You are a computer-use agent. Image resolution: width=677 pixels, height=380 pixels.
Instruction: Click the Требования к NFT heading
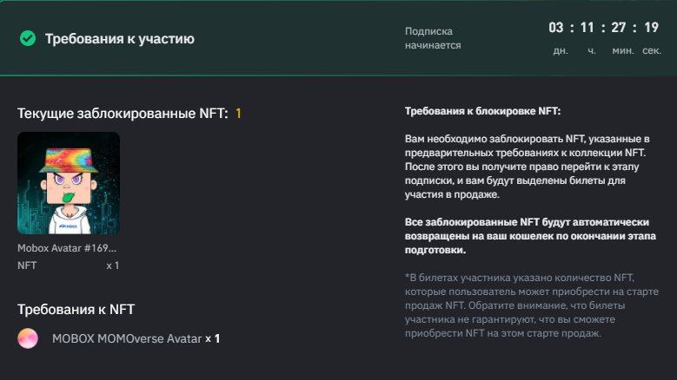(x=76, y=310)
